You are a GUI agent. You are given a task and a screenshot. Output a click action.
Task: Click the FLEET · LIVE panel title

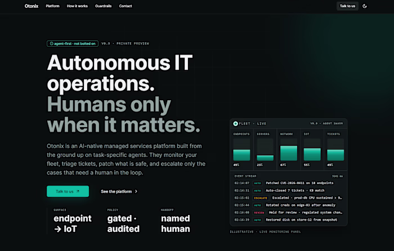253,124
